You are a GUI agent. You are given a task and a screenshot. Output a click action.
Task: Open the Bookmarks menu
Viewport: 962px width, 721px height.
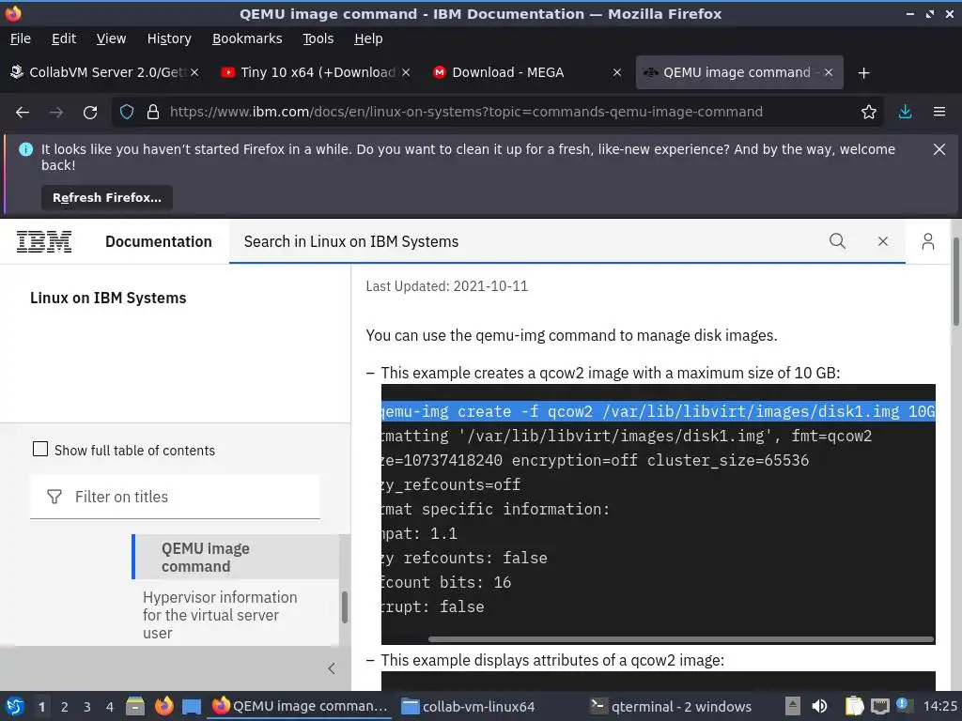247,38
